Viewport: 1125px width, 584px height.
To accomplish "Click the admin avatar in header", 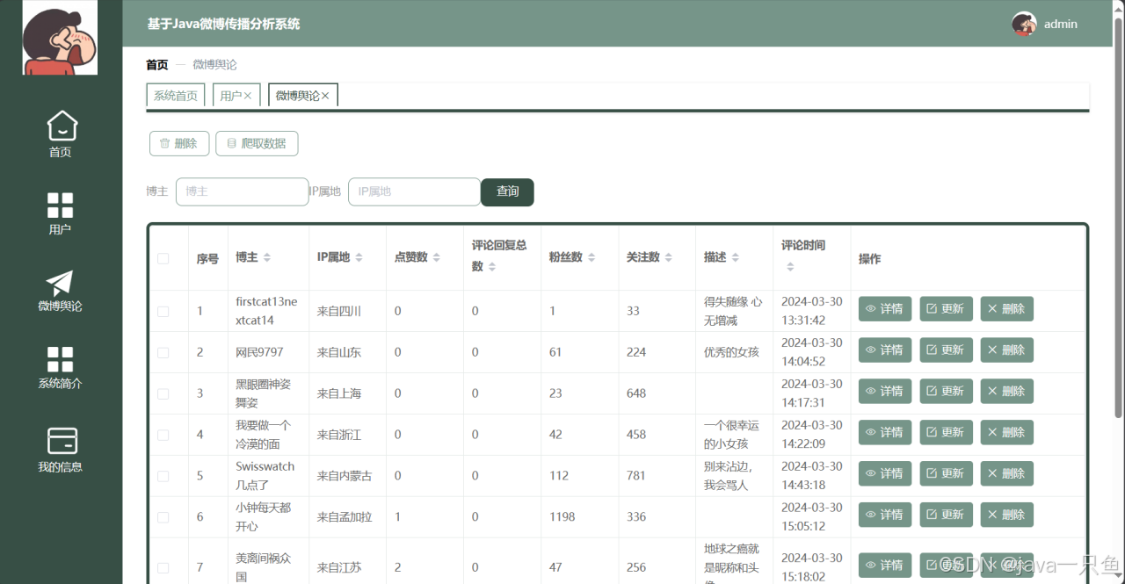I will (1024, 24).
